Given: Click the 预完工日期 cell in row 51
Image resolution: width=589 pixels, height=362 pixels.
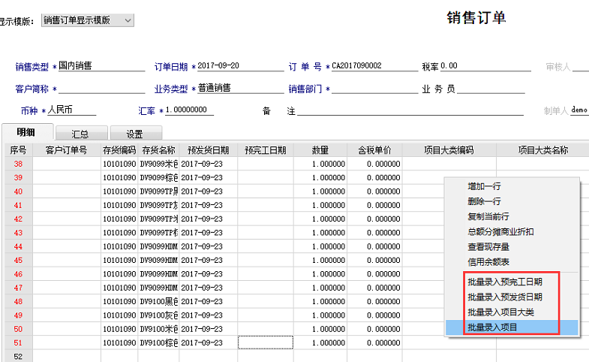Looking at the screenshot, I should pos(265,342).
